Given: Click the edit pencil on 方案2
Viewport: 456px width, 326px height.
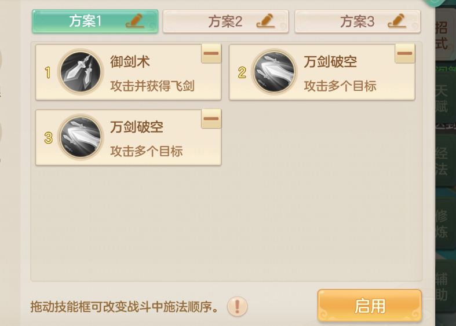Looking at the screenshot, I should [x=266, y=21].
